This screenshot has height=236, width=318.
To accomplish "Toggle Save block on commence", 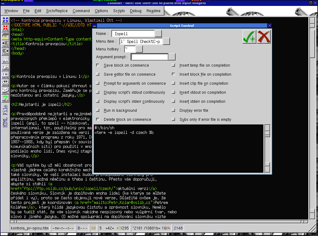I will point(98,65).
